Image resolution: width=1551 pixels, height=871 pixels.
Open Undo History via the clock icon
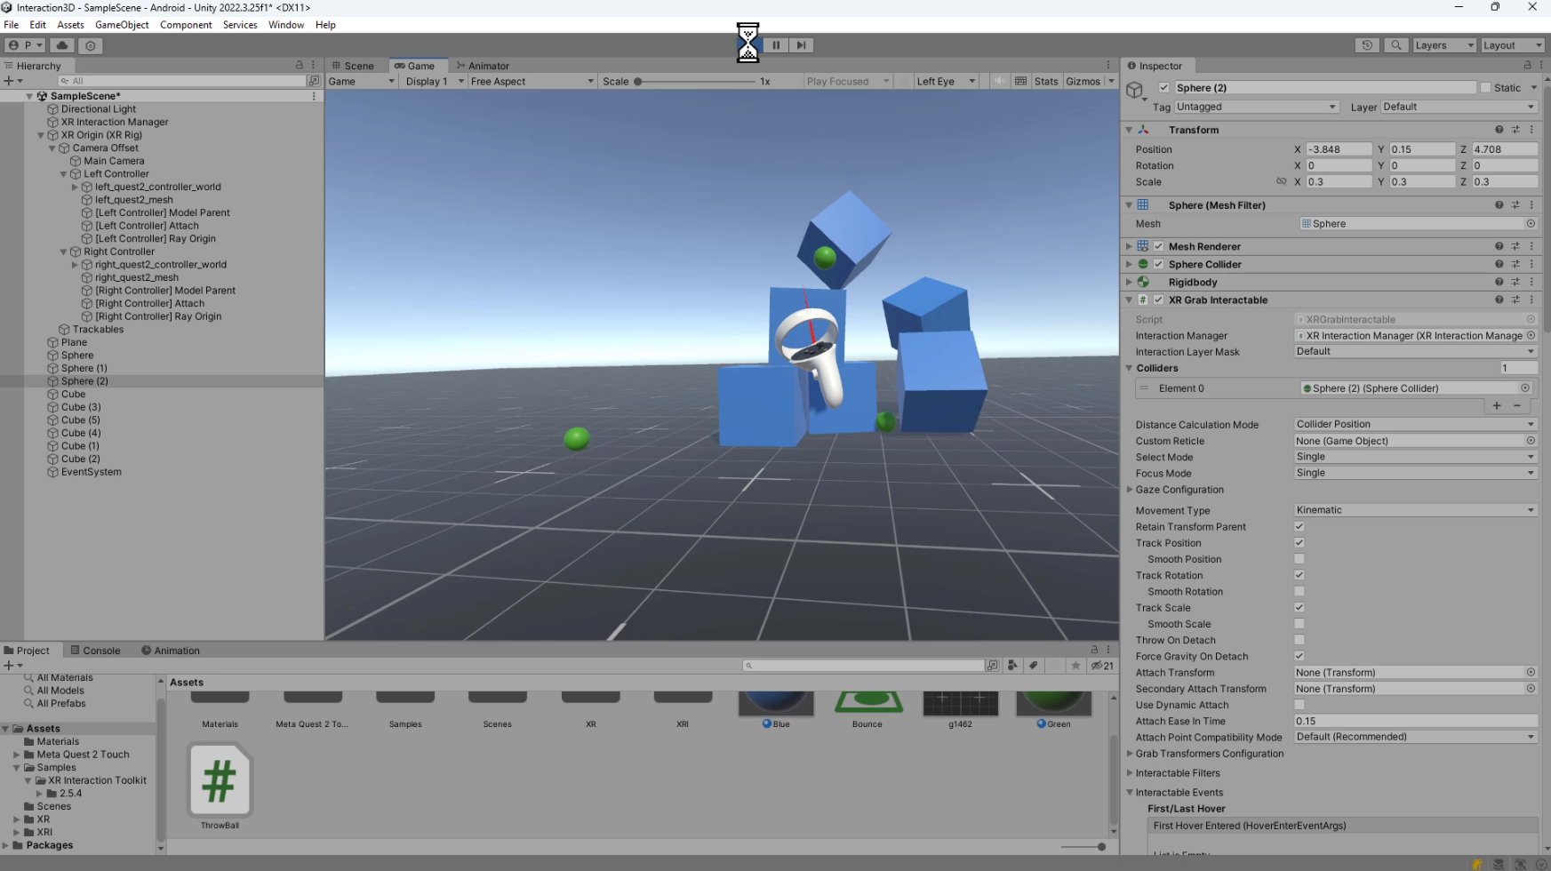(x=1366, y=45)
